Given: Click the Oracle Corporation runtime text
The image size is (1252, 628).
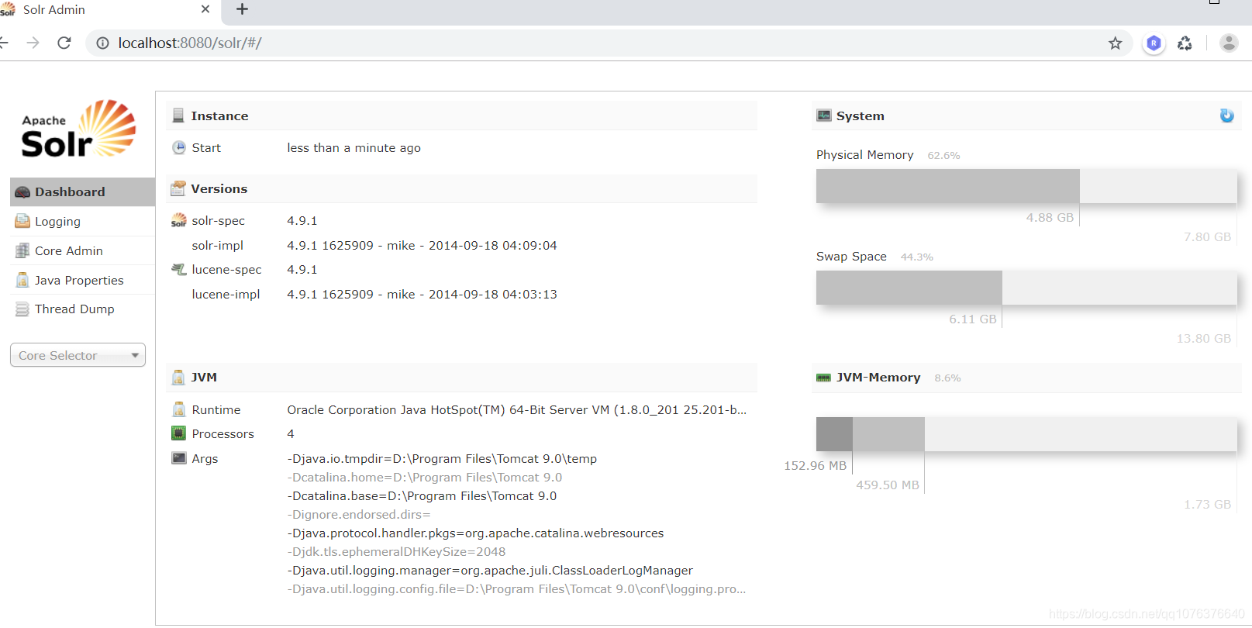Looking at the screenshot, I should click(x=517, y=409).
